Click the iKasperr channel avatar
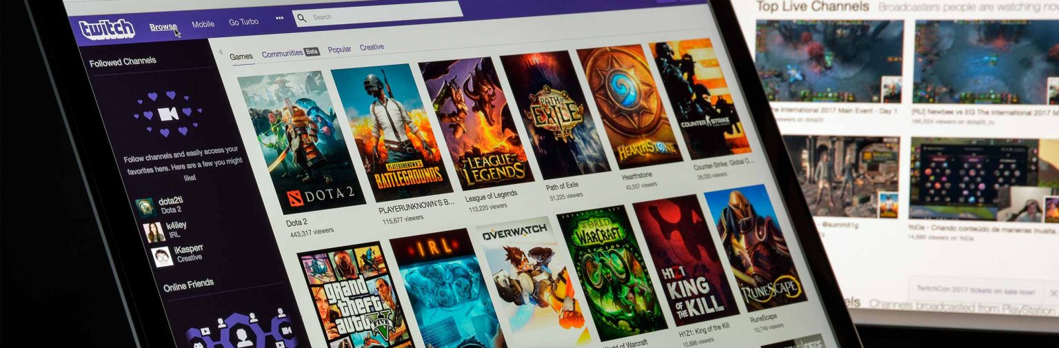This screenshot has height=348, width=1059. [162, 257]
